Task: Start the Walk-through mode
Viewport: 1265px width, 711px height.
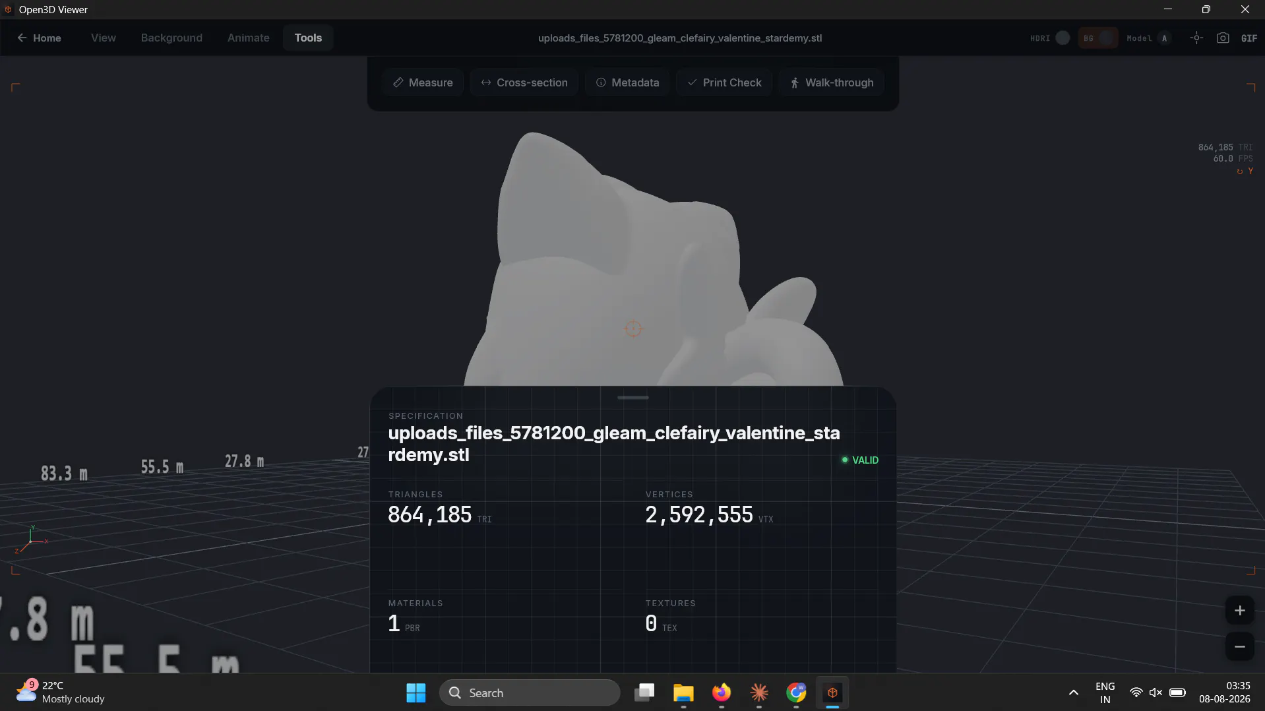Action: click(832, 82)
